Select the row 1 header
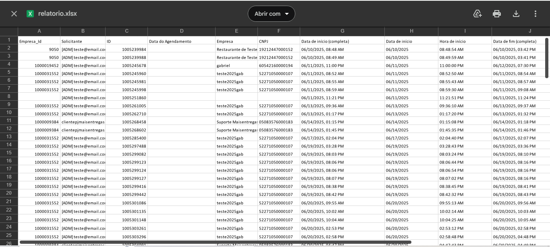 coord(9,40)
